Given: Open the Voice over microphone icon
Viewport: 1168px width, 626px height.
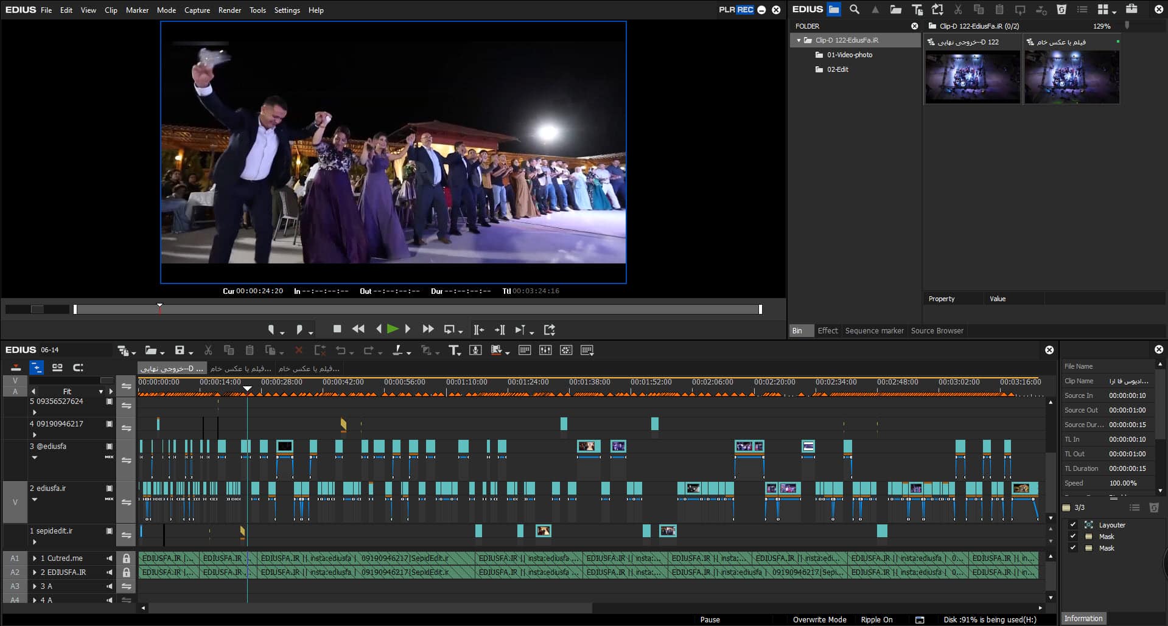Looking at the screenshot, I should 476,350.
